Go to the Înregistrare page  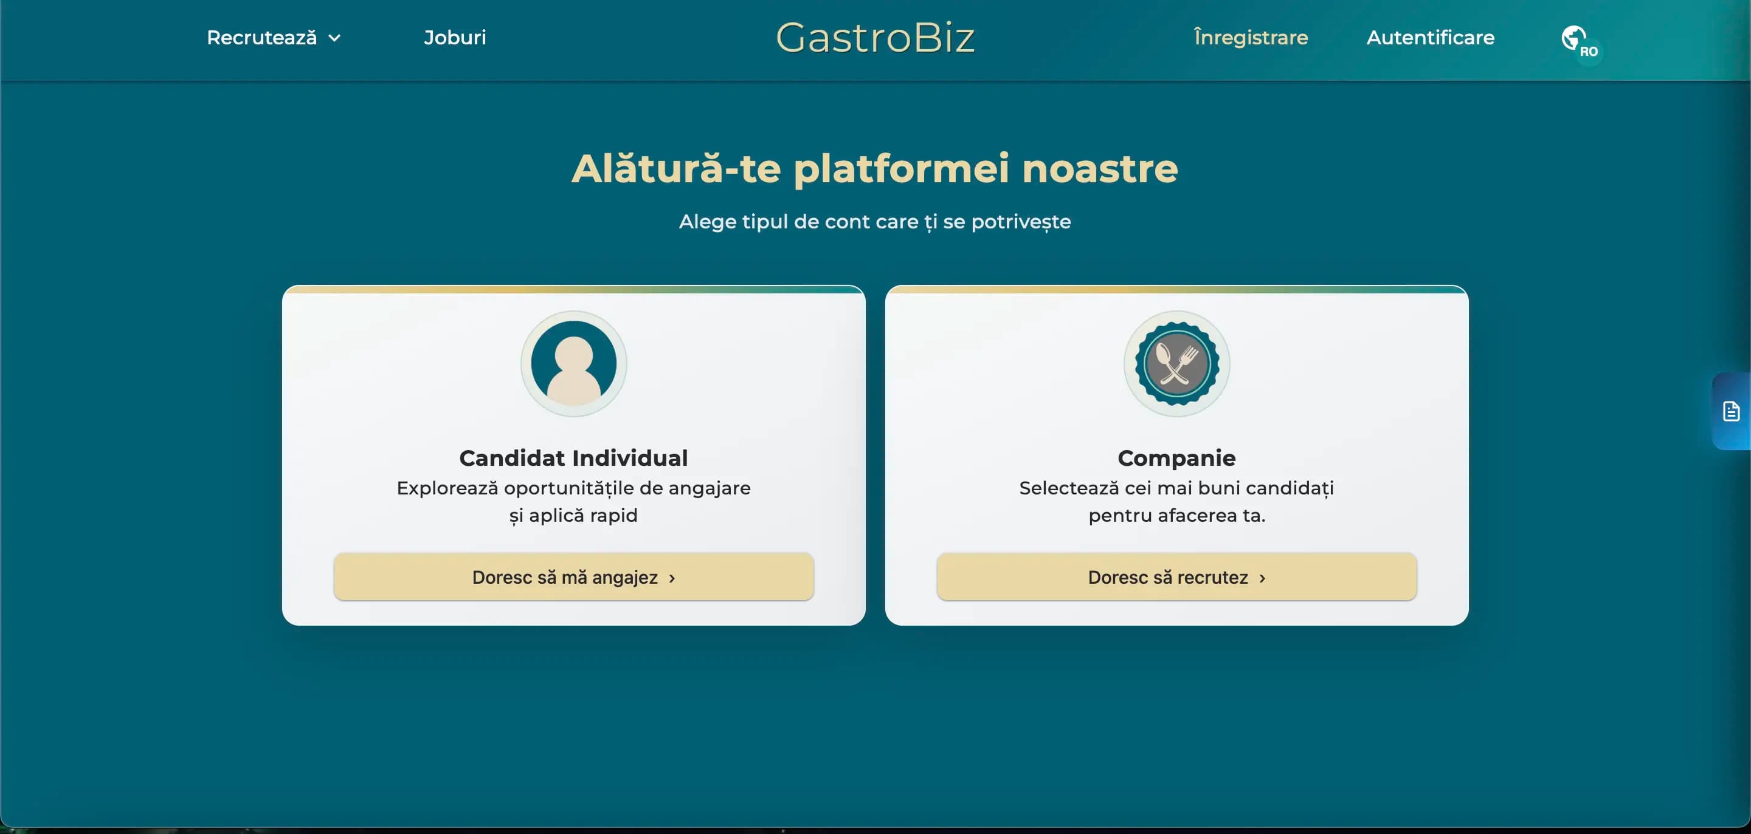[1251, 37]
